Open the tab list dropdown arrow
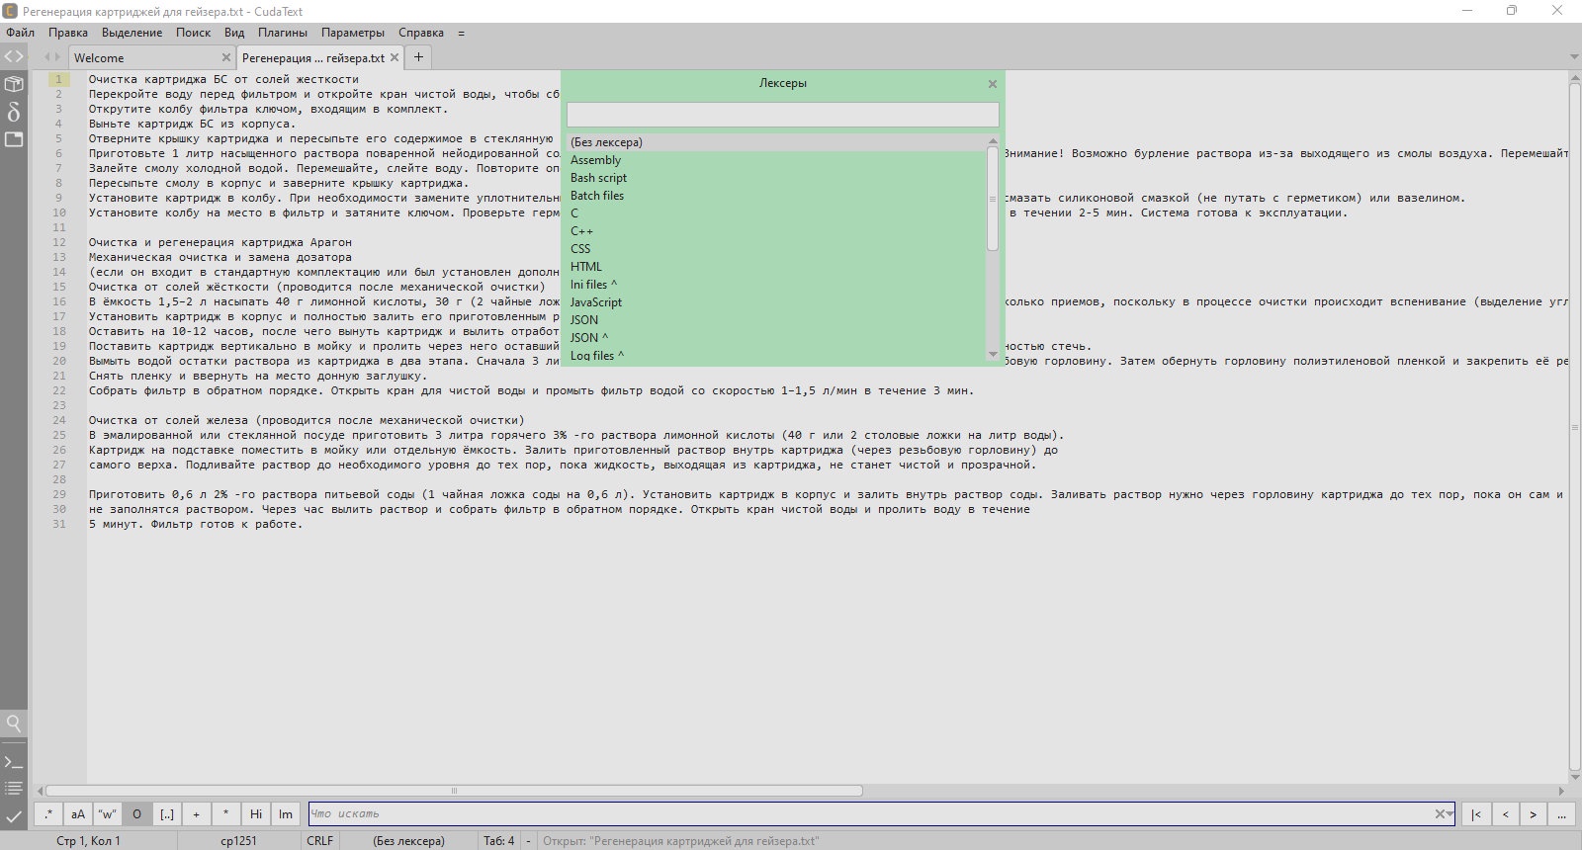The height and width of the screenshot is (850, 1582). 1574,57
